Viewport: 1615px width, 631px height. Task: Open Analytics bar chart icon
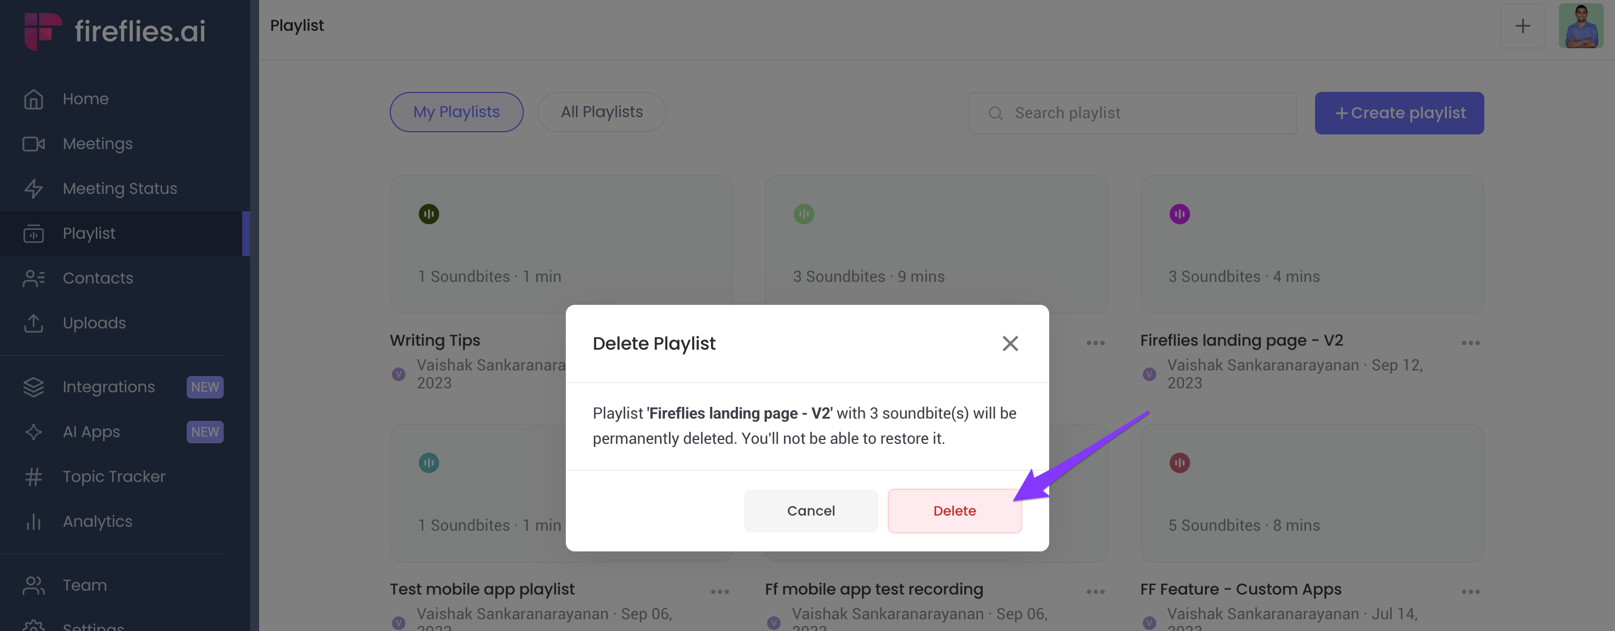coord(33,522)
